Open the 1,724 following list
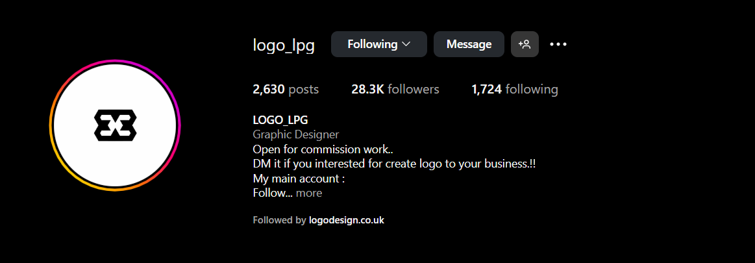 click(514, 89)
